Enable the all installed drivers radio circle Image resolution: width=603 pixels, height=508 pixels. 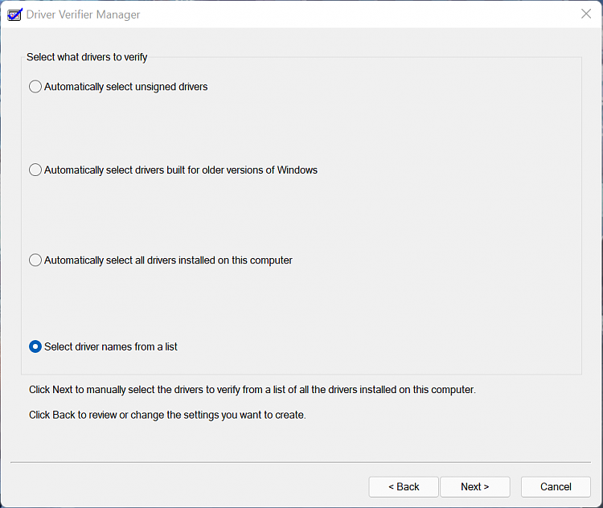coord(35,260)
